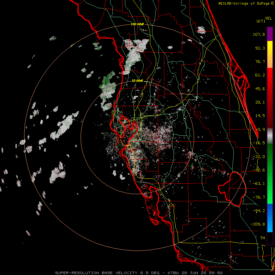Viewport: 275px width, 275px height.
Task: Pick the green segment of the color bar
Action: [x=270, y=174]
